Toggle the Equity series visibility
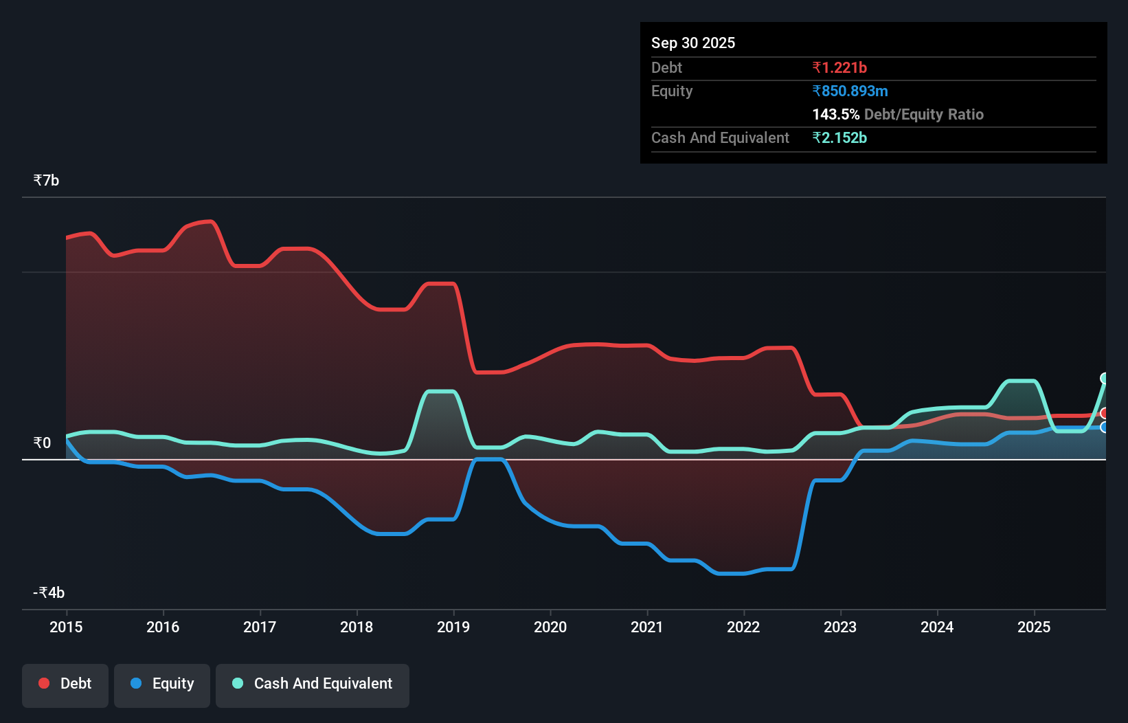 [161, 684]
